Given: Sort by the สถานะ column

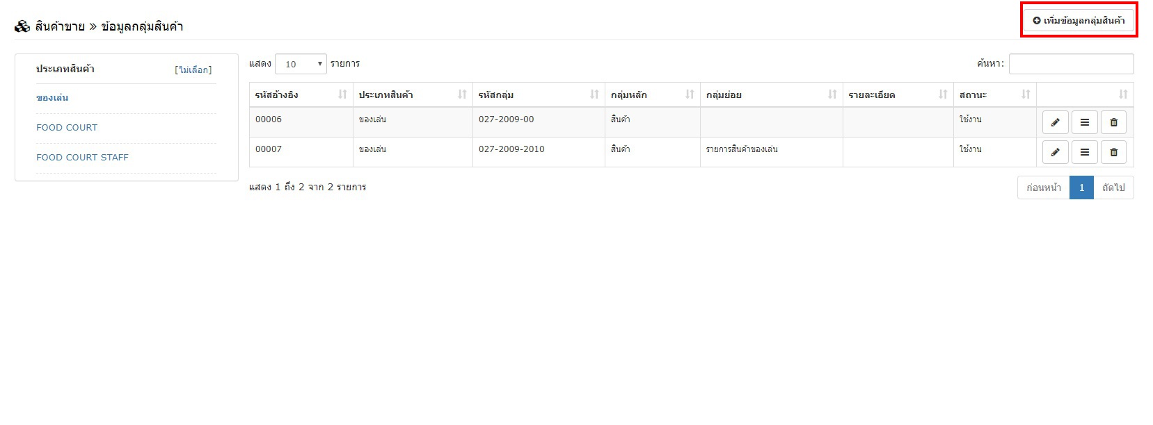Looking at the screenshot, I should point(995,94).
